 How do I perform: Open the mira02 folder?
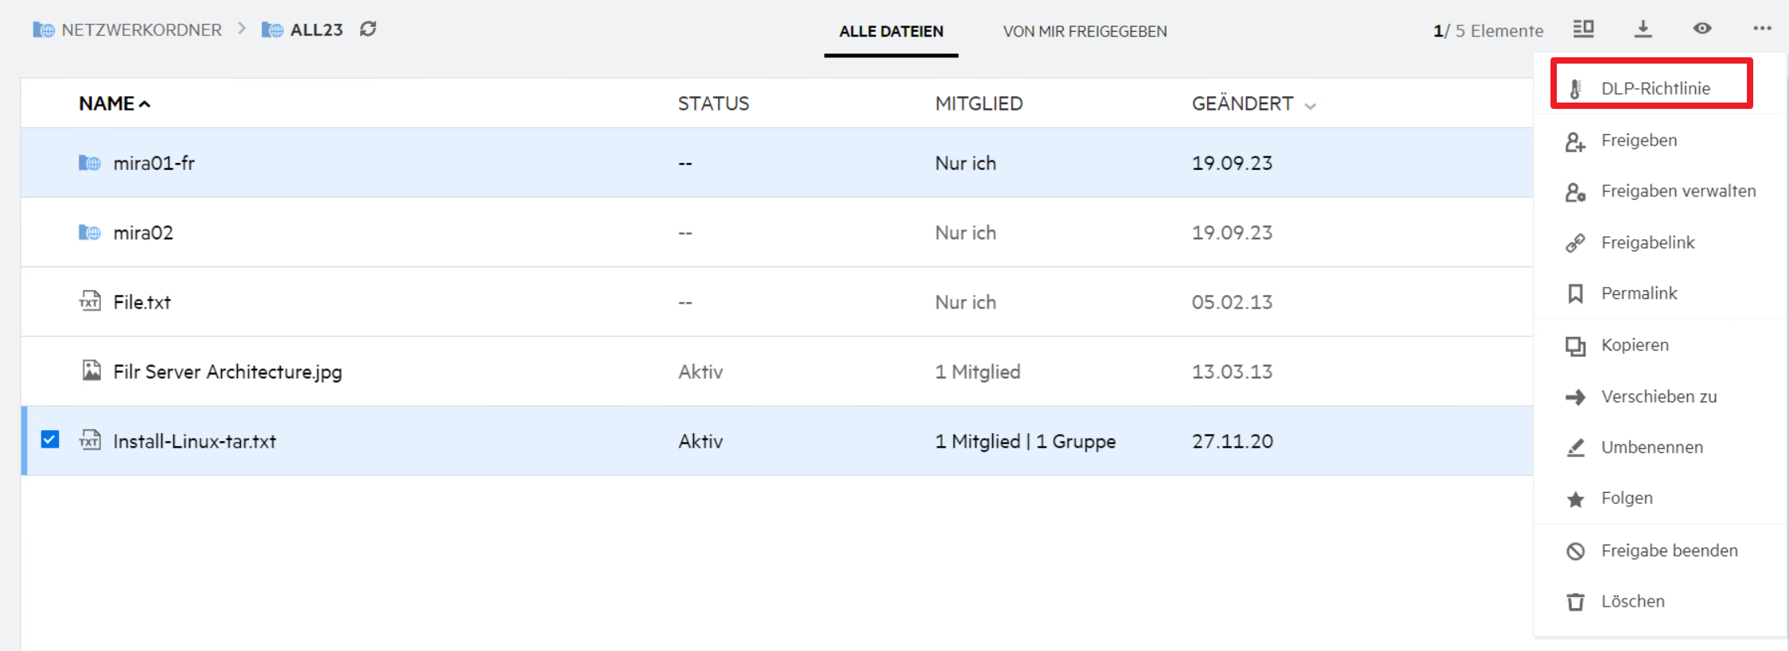(143, 233)
